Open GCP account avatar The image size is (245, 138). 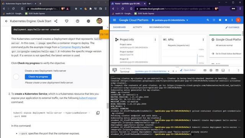pyautogui.click(x=238, y=20)
